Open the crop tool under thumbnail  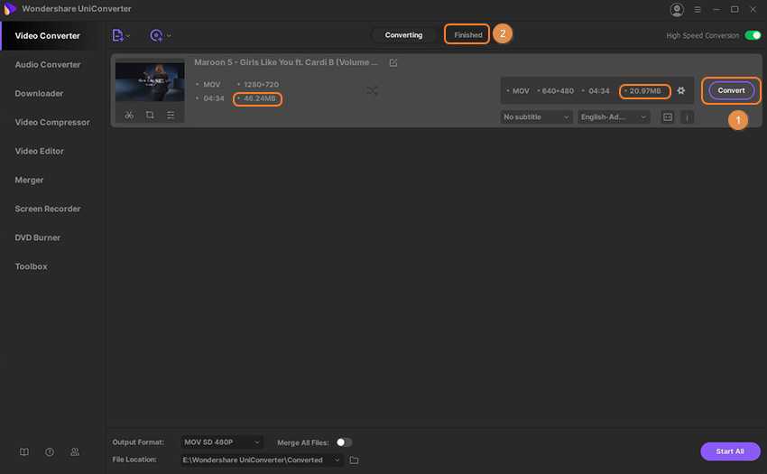(150, 116)
